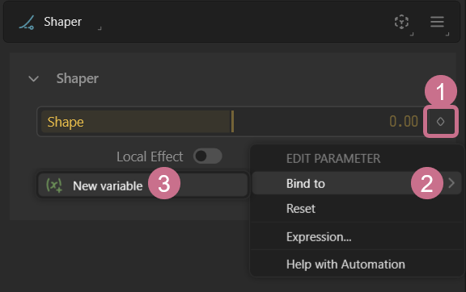Open the Bind to submenu arrow
The image size is (466, 292).
click(451, 183)
